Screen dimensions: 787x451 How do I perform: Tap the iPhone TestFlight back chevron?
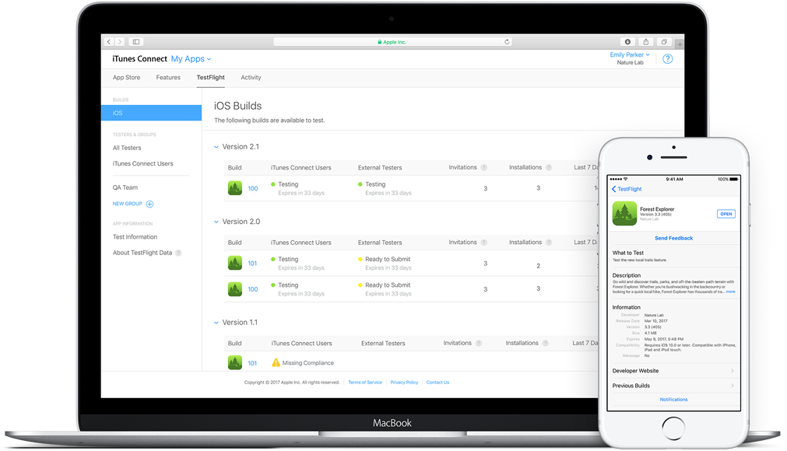(x=614, y=189)
